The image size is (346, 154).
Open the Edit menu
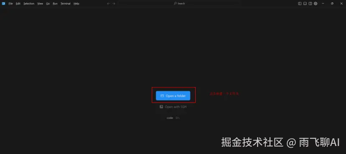tap(18, 3)
